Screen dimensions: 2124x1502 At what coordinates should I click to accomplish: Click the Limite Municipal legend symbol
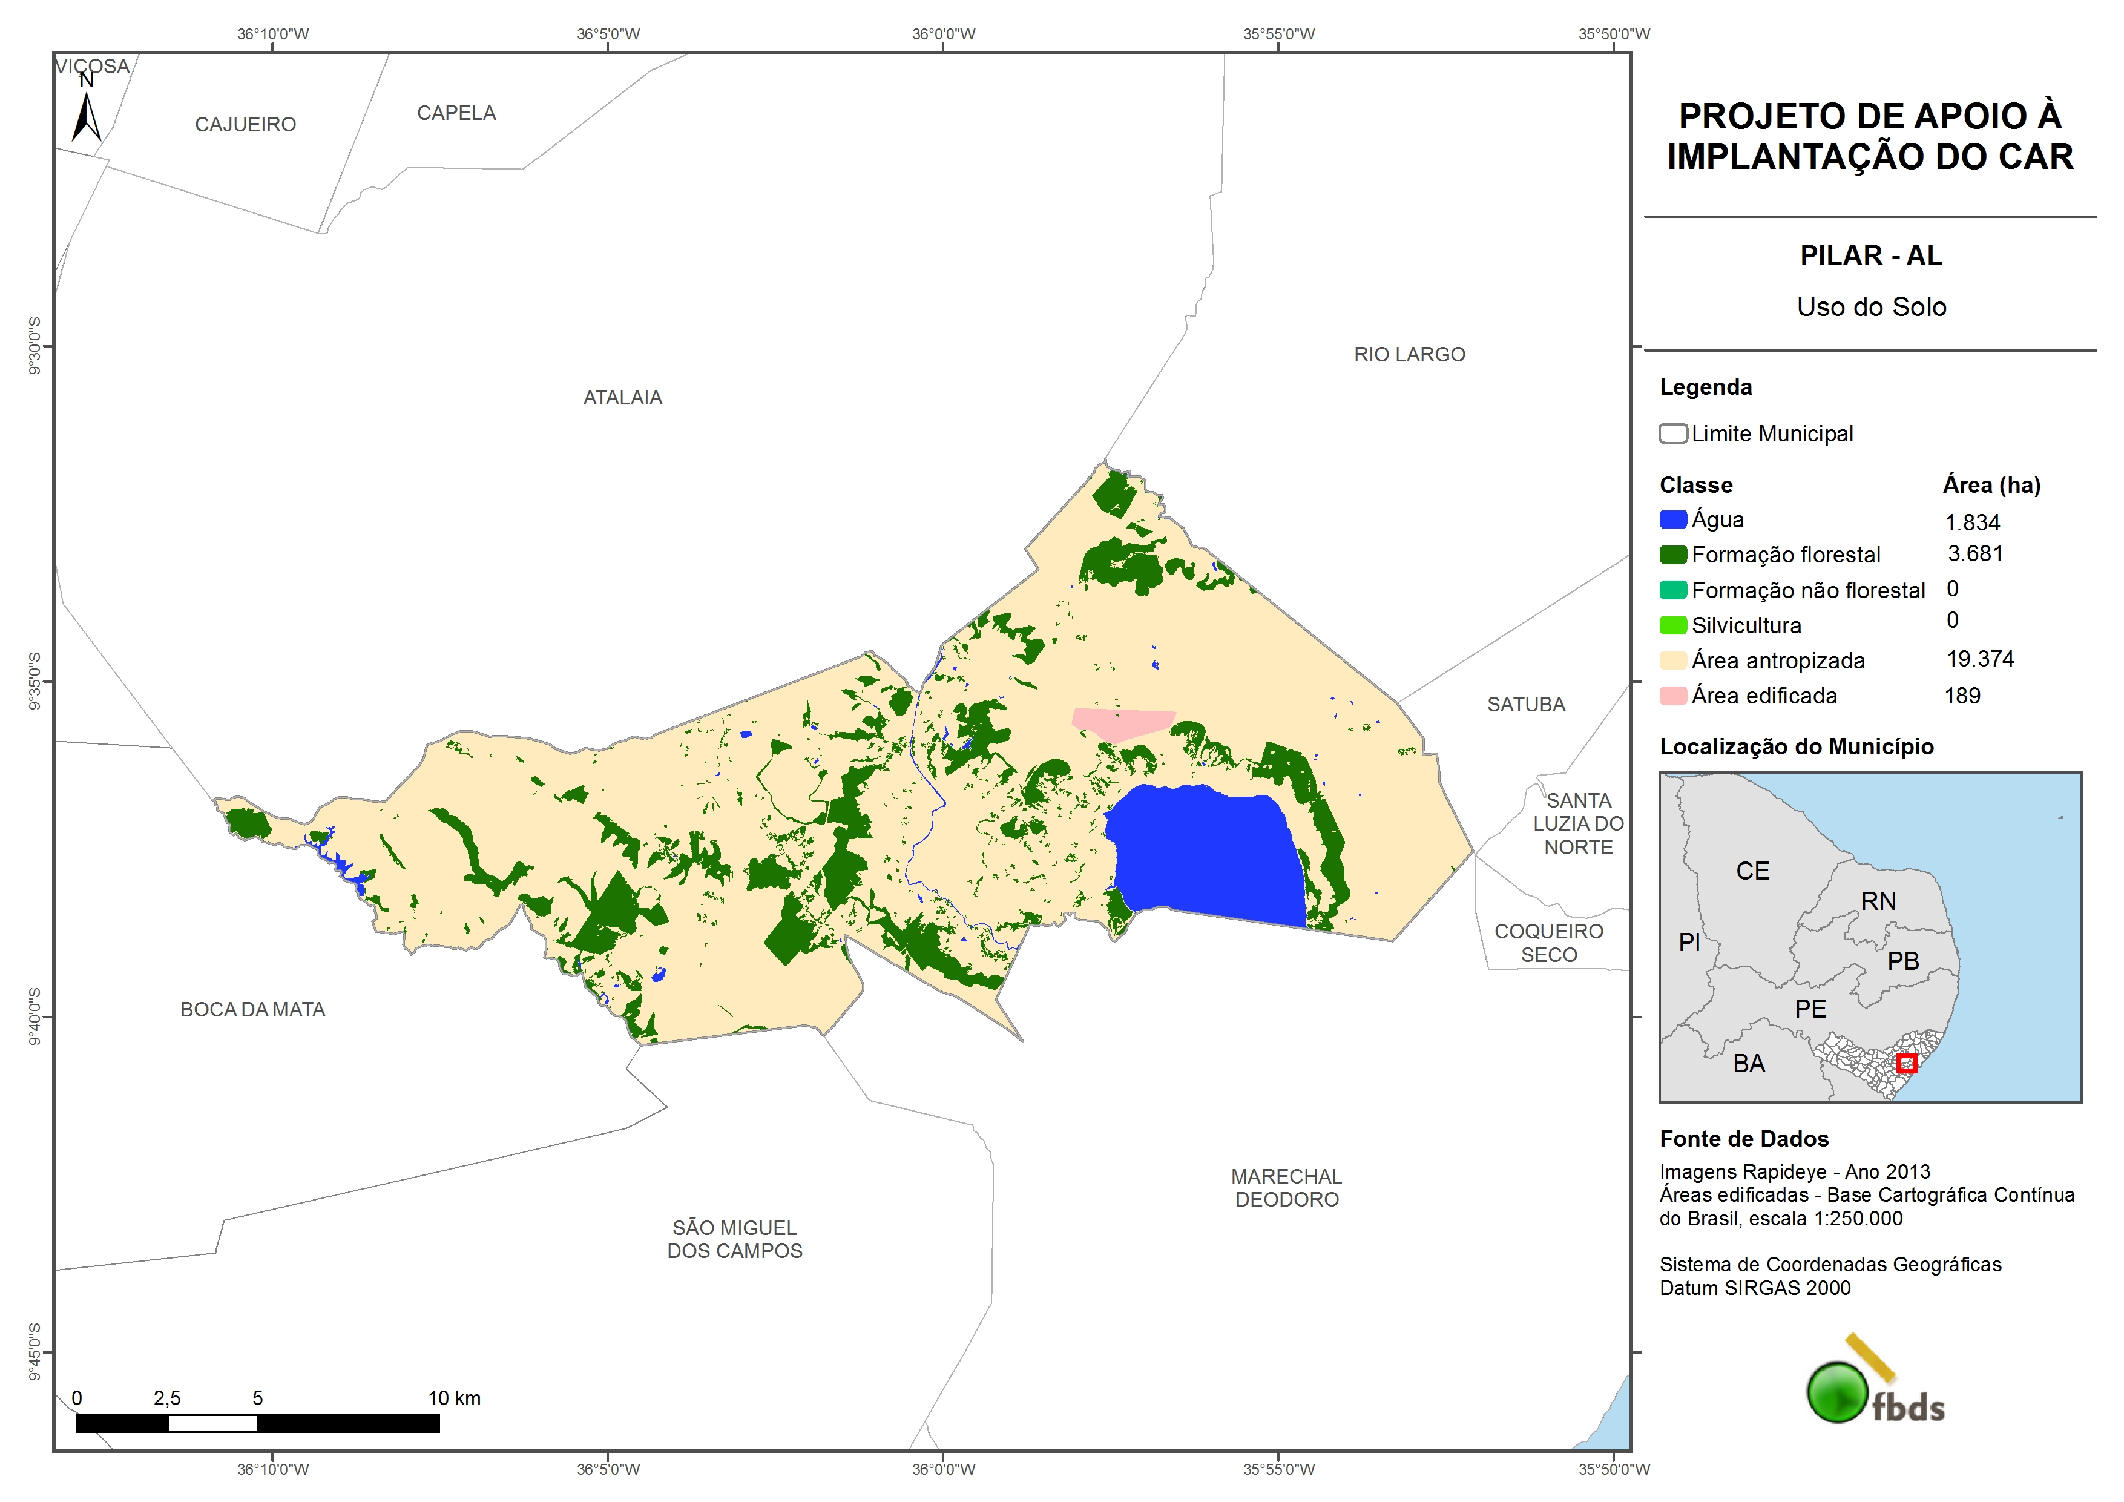[1672, 433]
